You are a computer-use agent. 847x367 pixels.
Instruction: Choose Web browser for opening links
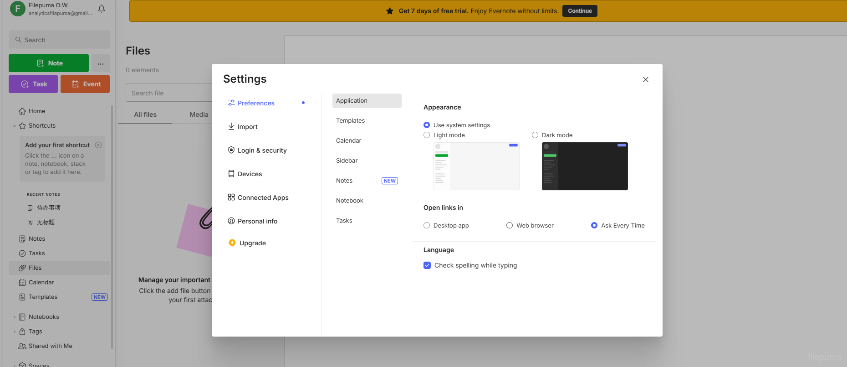510,225
